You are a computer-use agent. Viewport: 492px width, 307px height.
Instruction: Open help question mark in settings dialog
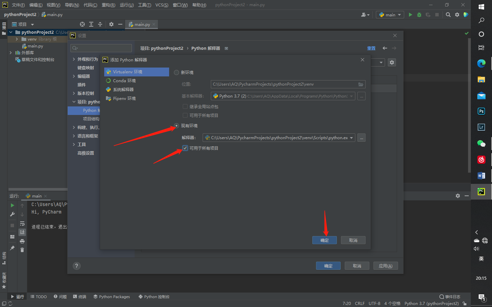[x=77, y=266]
